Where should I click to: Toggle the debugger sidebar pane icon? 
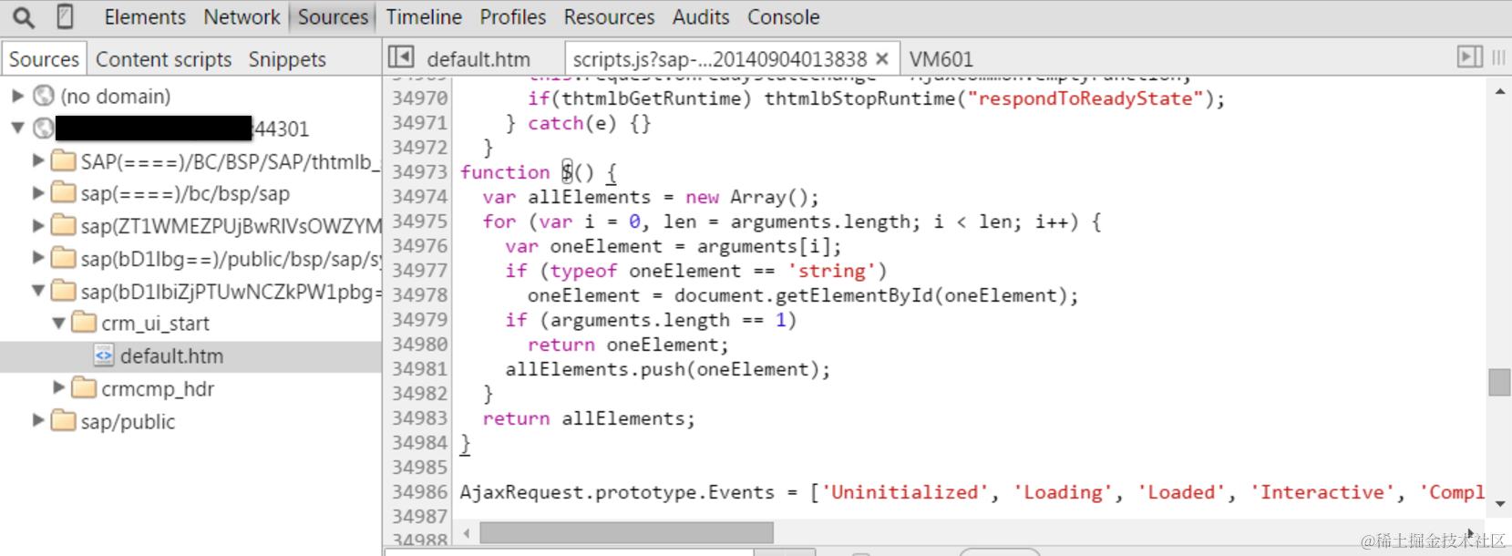1470,57
